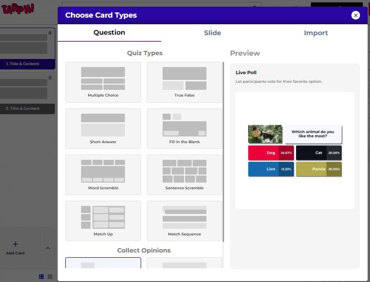This screenshot has height=282, width=370.
Task: Choose the Match Sequence quiz card
Action: click(x=184, y=220)
